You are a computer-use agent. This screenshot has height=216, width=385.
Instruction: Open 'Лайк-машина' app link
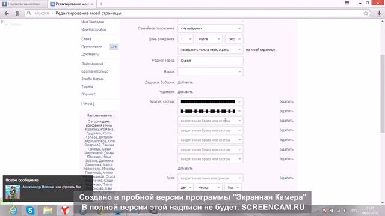coord(92,64)
